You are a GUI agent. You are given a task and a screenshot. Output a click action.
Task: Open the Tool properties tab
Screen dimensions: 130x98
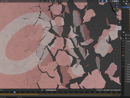click(x=123, y=35)
